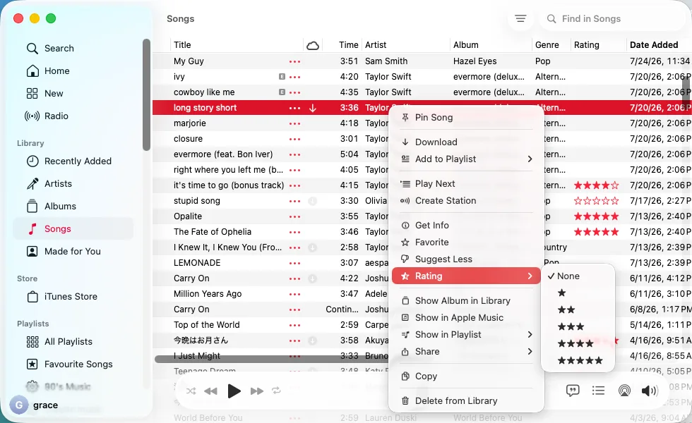The image size is (692, 423).
Task: Open lyrics panel icon
Action: 573,391
